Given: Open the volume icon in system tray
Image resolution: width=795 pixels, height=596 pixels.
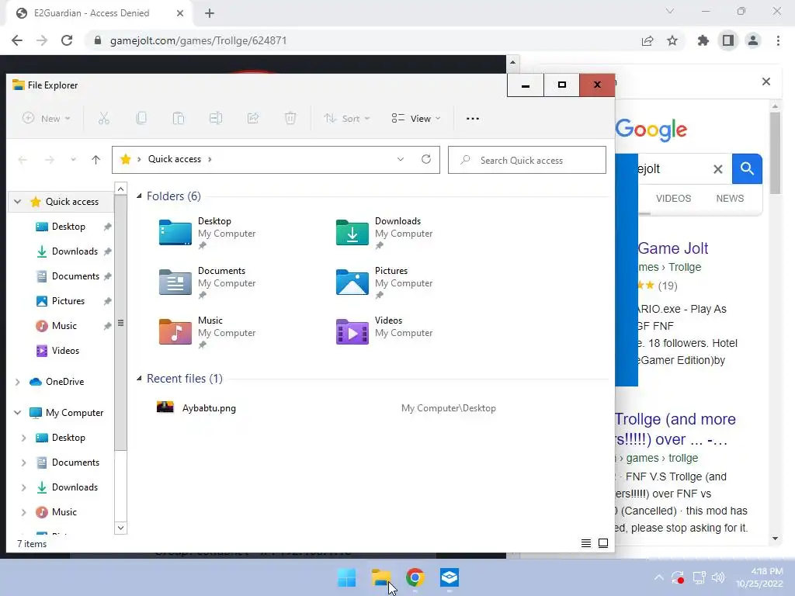Looking at the screenshot, I should (x=718, y=577).
